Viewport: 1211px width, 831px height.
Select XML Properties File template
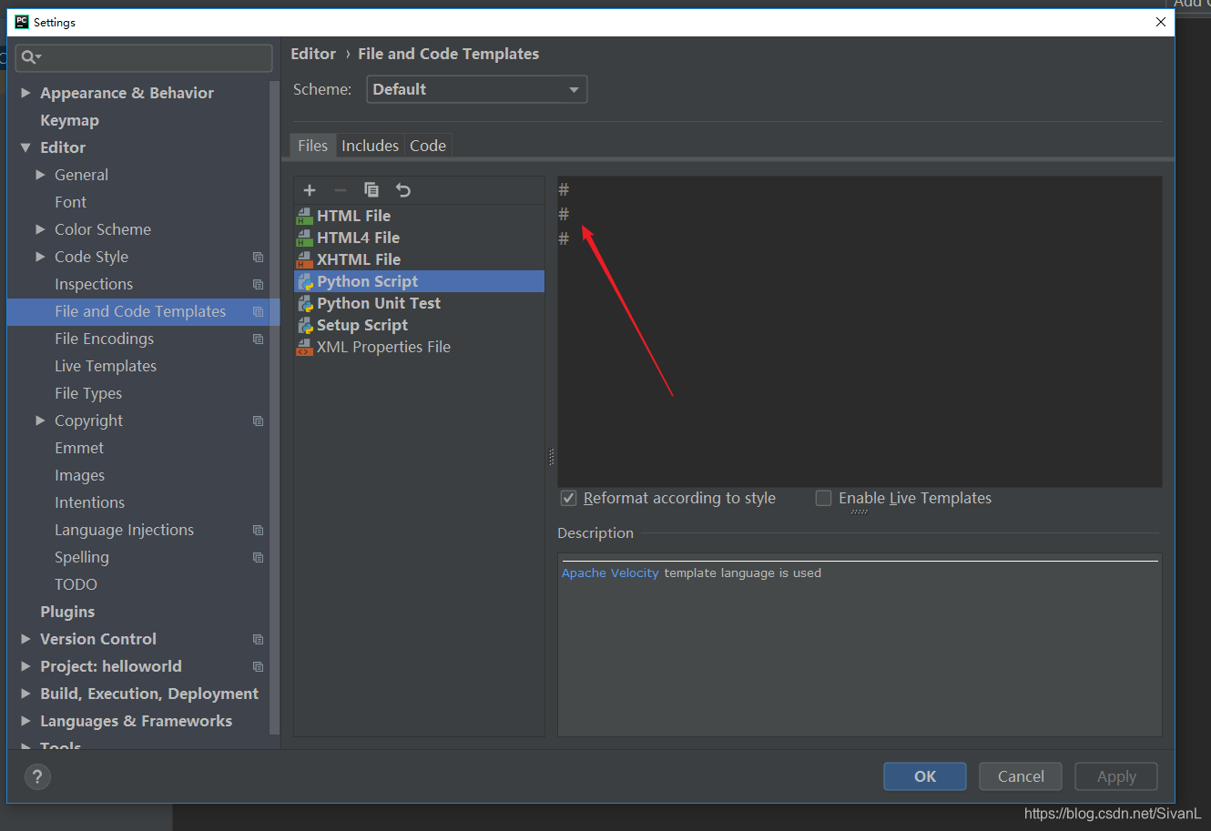tap(419, 347)
